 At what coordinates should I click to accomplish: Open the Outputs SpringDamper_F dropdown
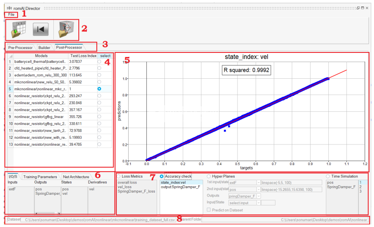259,196
